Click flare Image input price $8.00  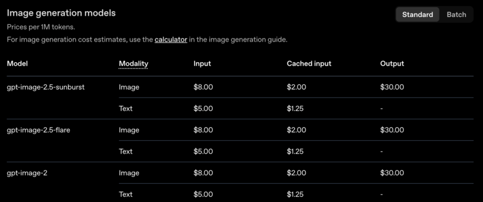pyautogui.click(x=203, y=130)
